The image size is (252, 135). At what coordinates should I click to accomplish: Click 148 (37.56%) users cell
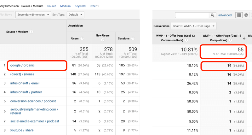tap(80, 74)
